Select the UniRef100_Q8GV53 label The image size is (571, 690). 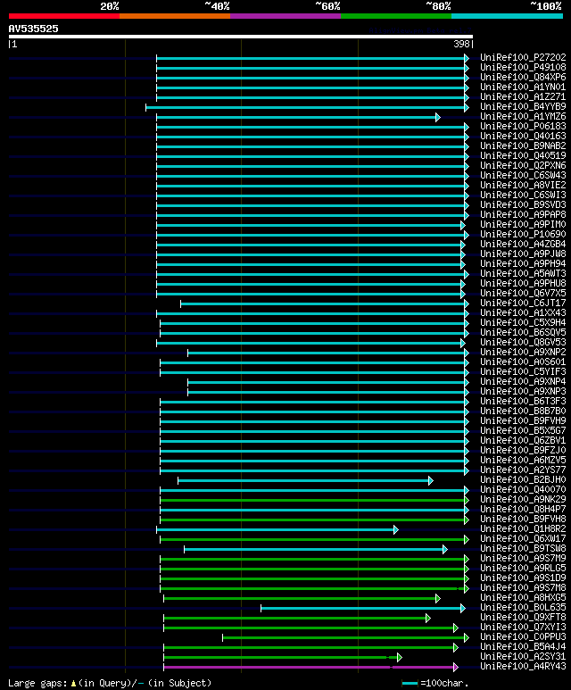(x=523, y=343)
